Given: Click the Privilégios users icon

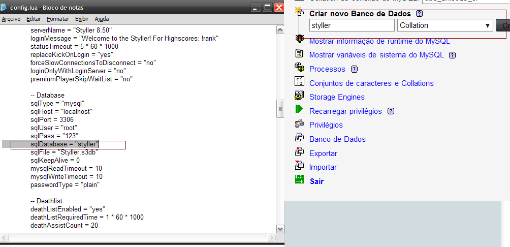Looking at the screenshot, I should pyautogui.click(x=299, y=123).
